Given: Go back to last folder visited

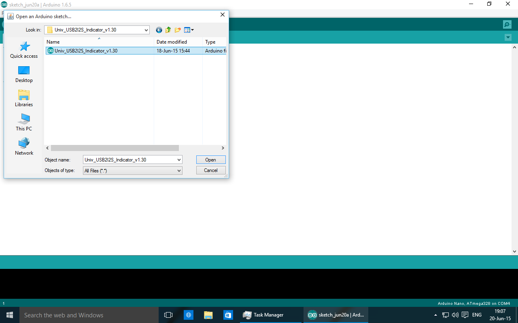Looking at the screenshot, I should tap(159, 30).
